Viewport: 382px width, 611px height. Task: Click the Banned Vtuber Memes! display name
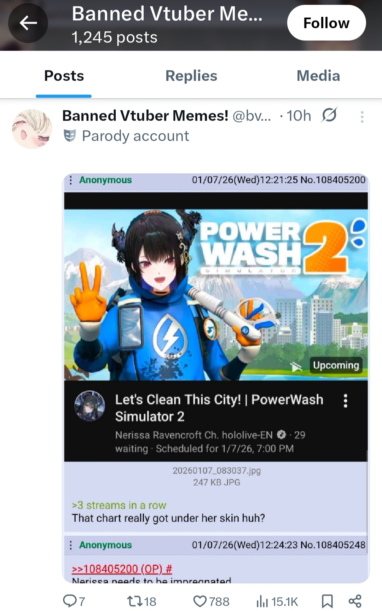(x=145, y=116)
